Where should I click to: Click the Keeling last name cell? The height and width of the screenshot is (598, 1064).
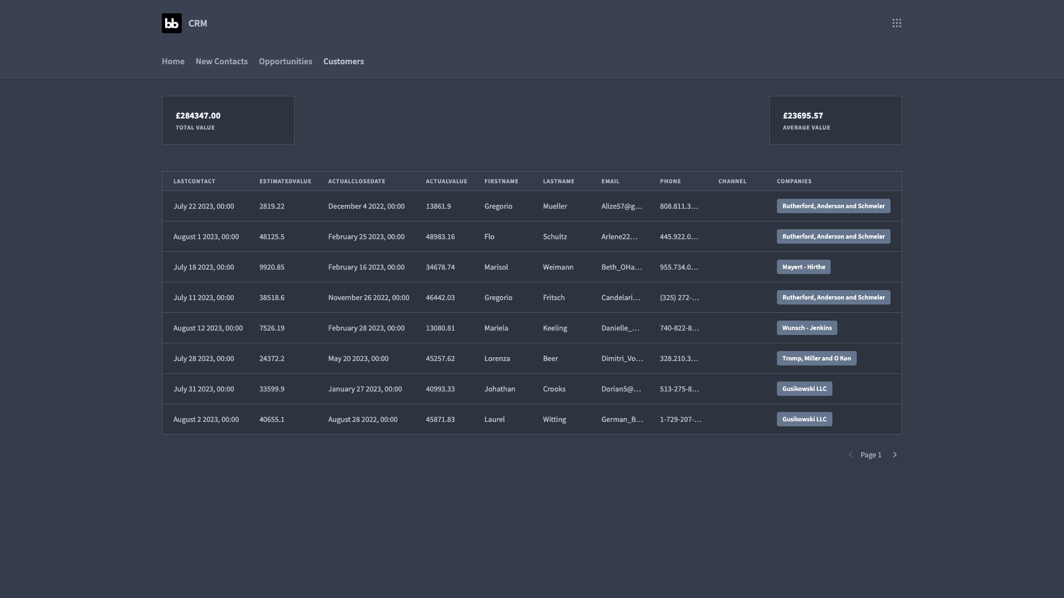[555, 328]
